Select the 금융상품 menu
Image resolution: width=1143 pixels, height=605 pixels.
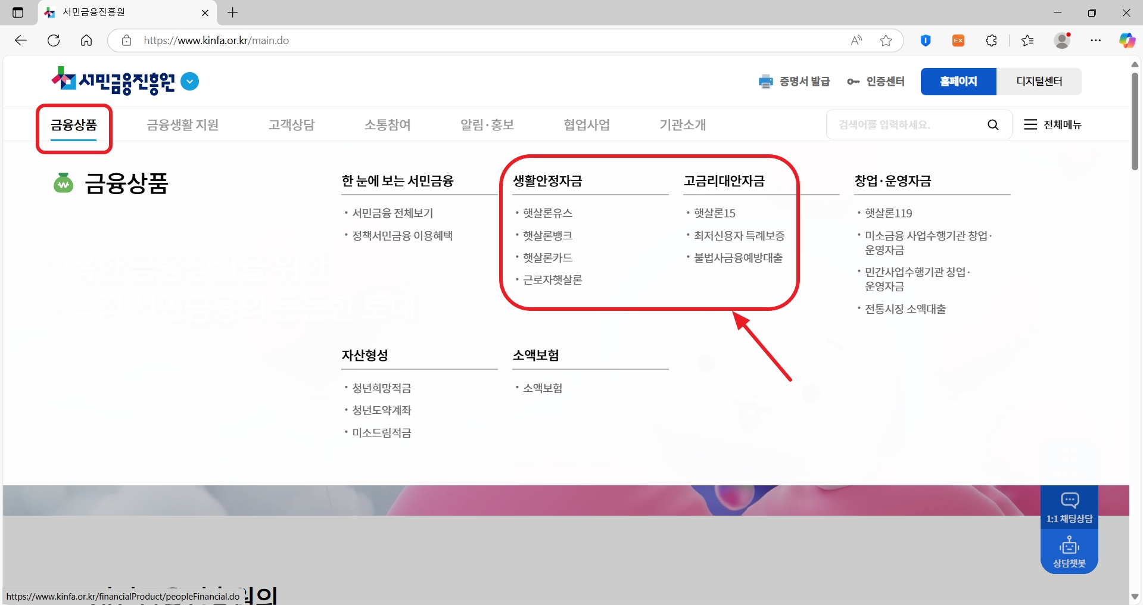click(74, 125)
